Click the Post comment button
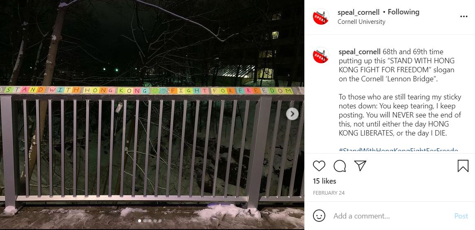 [x=461, y=216]
